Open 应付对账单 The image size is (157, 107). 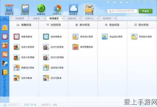pyautogui.click(x=52, y=78)
